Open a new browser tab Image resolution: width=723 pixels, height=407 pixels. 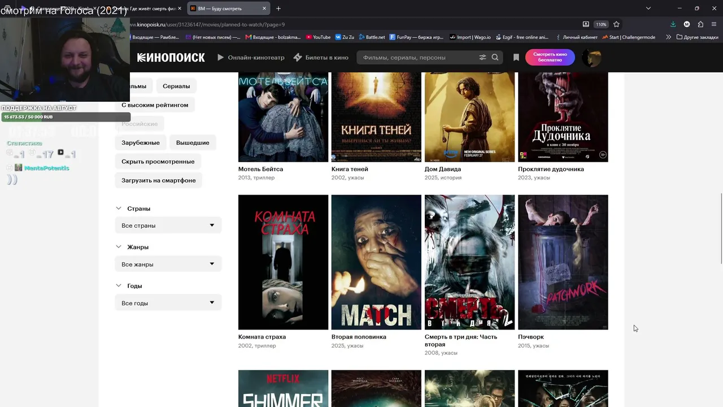278,8
